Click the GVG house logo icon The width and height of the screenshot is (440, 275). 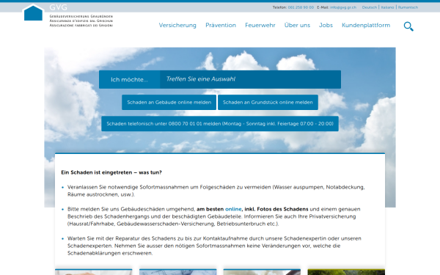tap(34, 12)
